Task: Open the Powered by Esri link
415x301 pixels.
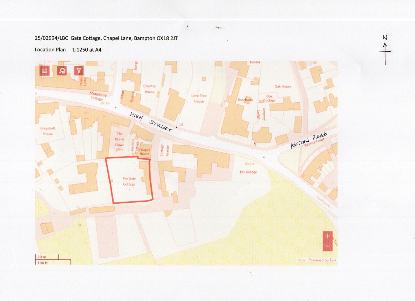Action: coord(322,260)
